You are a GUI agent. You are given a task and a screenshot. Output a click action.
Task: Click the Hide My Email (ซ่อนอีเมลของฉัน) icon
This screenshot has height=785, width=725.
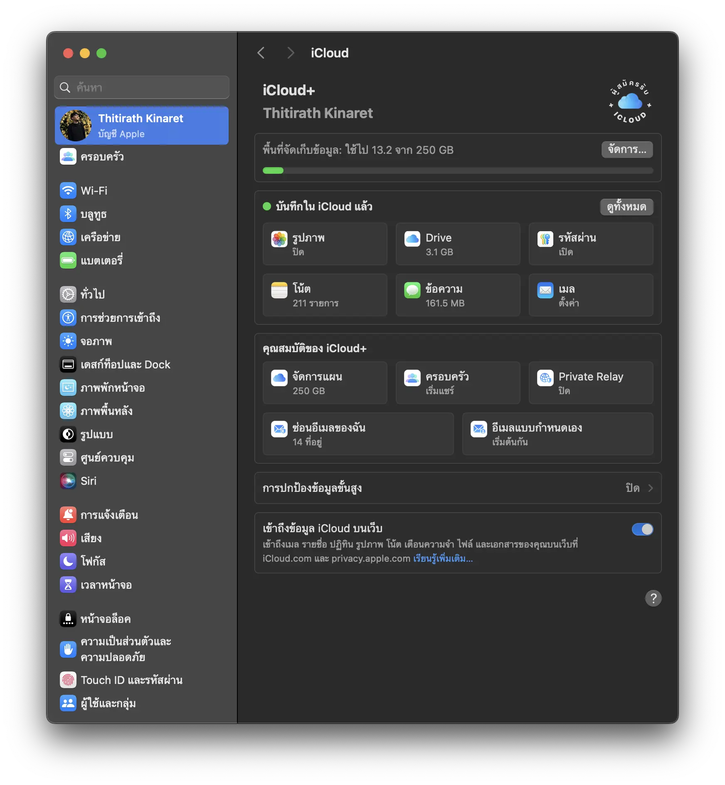[279, 429]
